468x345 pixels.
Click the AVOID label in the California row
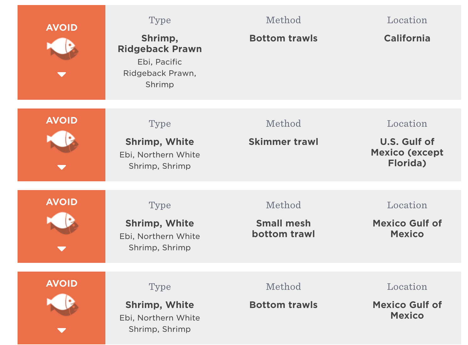click(62, 28)
